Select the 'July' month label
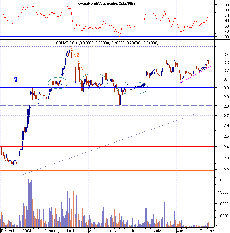 tap(157, 231)
